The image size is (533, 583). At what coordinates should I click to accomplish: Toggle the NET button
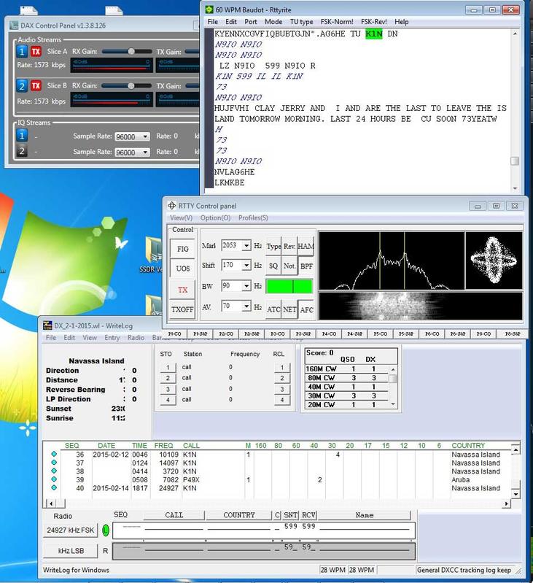coord(289,309)
